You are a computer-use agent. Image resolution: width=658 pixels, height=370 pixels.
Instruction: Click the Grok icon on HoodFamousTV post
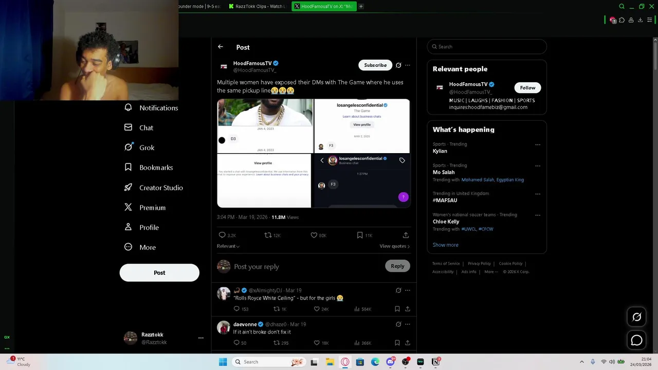click(398, 65)
